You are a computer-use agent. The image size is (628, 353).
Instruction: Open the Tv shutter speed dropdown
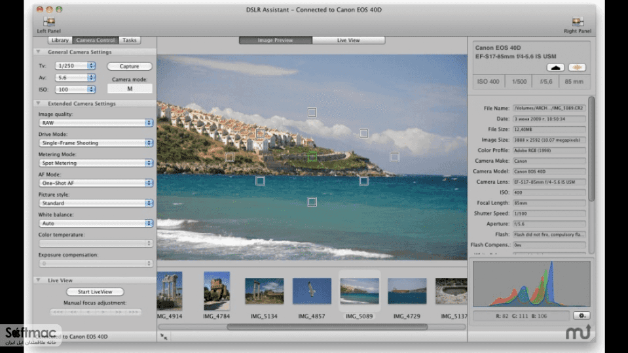click(x=75, y=65)
